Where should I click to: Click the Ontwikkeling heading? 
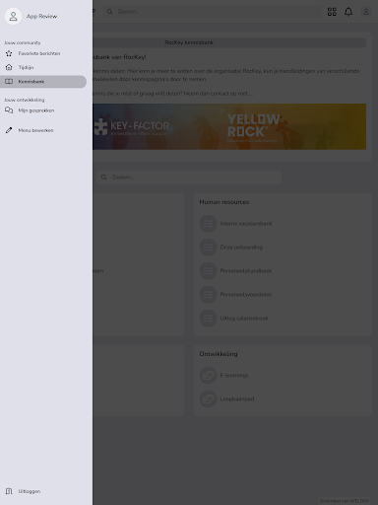point(219,354)
